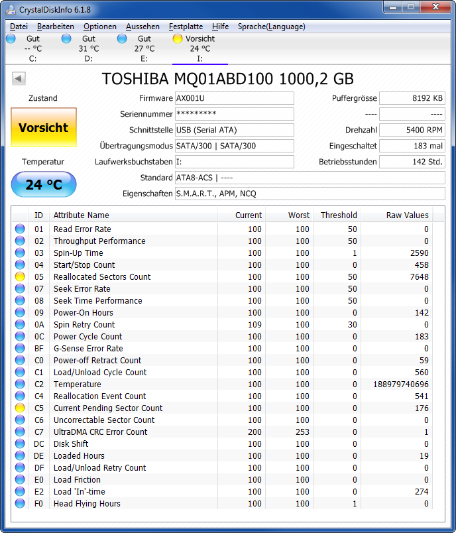Click the yellow icon for Reallocated Sectors Count

click(20, 276)
